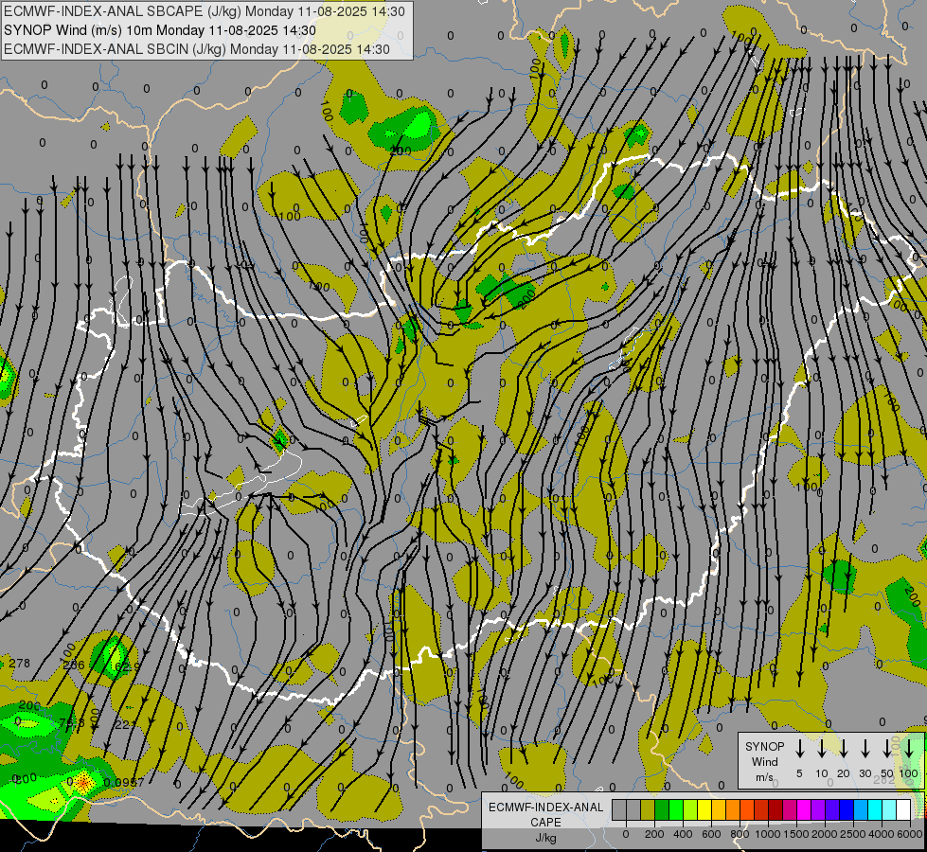Click the 50 m/s wind arrow in legend
The image size is (927, 852).
coord(887,748)
